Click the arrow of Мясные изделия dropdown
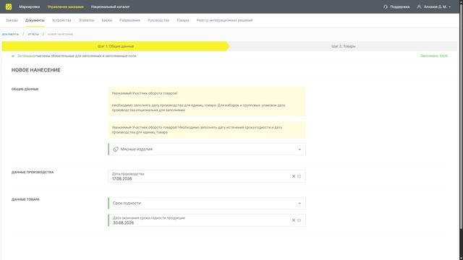Viewport: 463px width, 260px height. click(x=300, y=149)
